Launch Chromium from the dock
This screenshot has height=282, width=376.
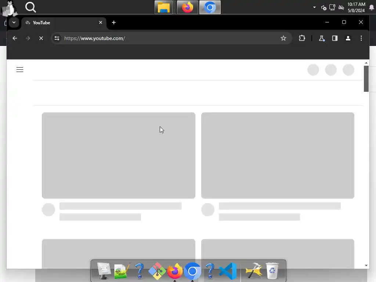[x=192, y=271]
